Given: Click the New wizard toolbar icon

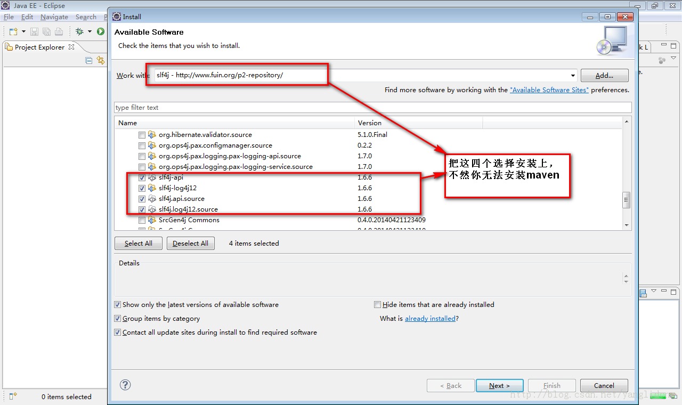Looking at the screenshot, I should 13,32.
